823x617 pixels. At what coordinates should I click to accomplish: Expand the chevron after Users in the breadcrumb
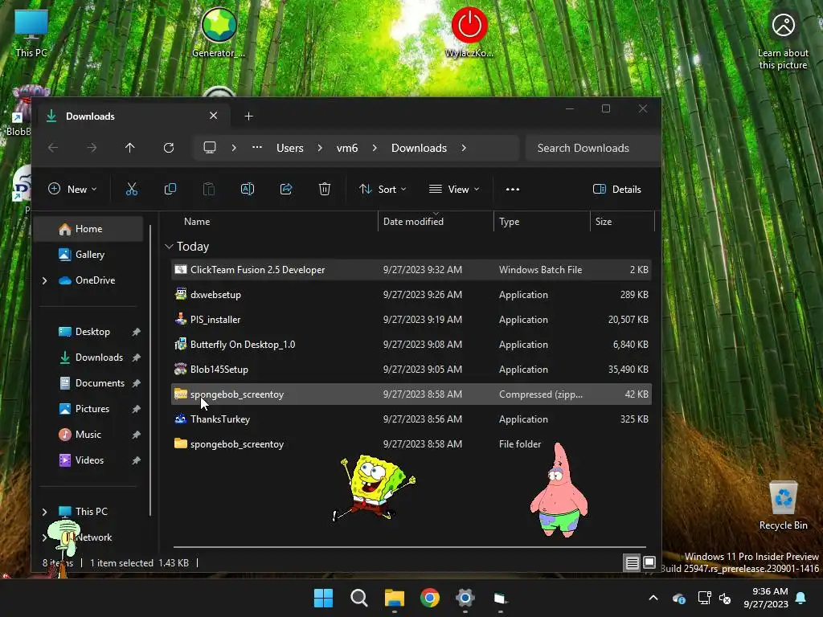coord(320,148)
